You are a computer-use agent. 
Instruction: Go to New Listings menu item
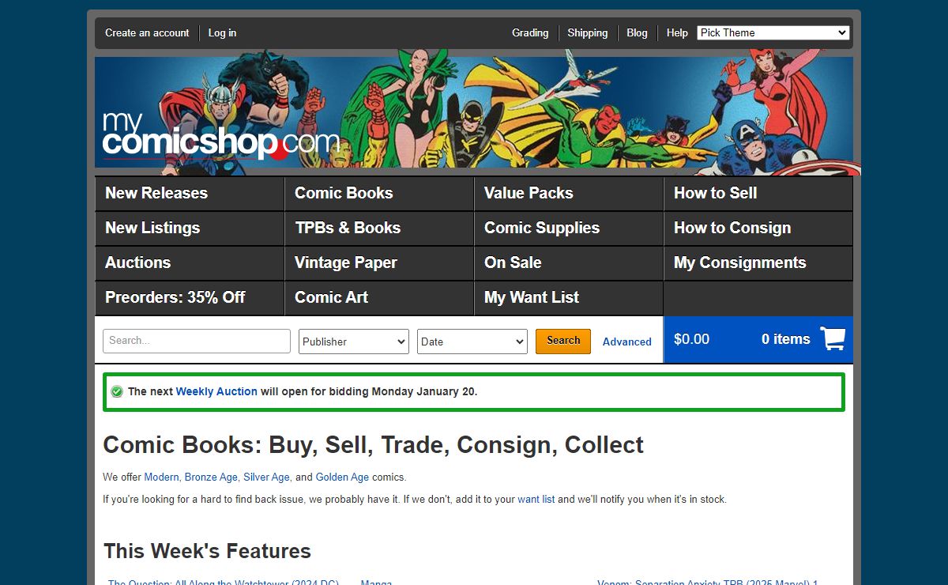point(190,228)
